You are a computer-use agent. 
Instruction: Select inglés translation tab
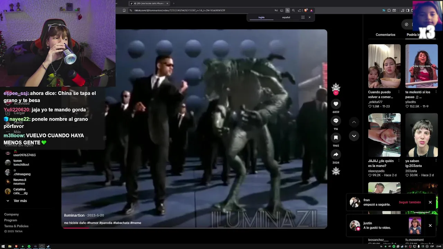262,17
